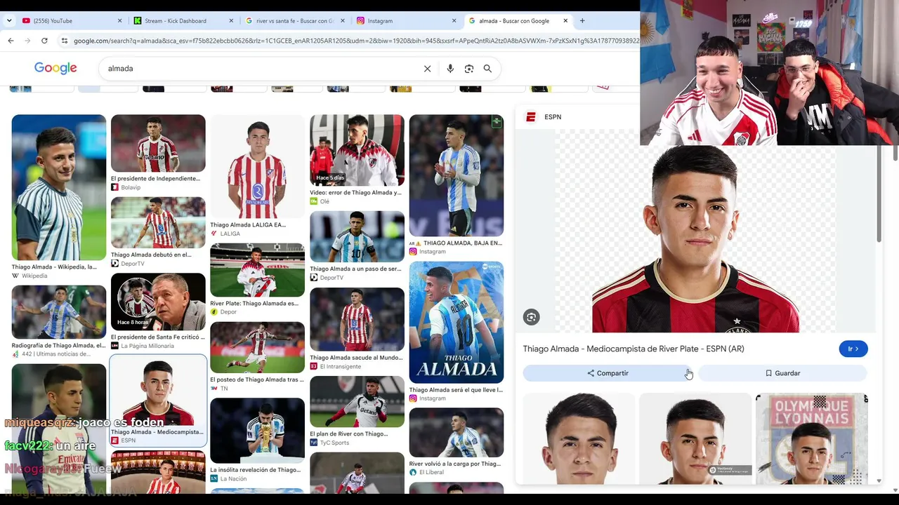Click the scroll-down arrow of preview panel
The height and width of the screenshot is (505, 899).
click(879, 480)
